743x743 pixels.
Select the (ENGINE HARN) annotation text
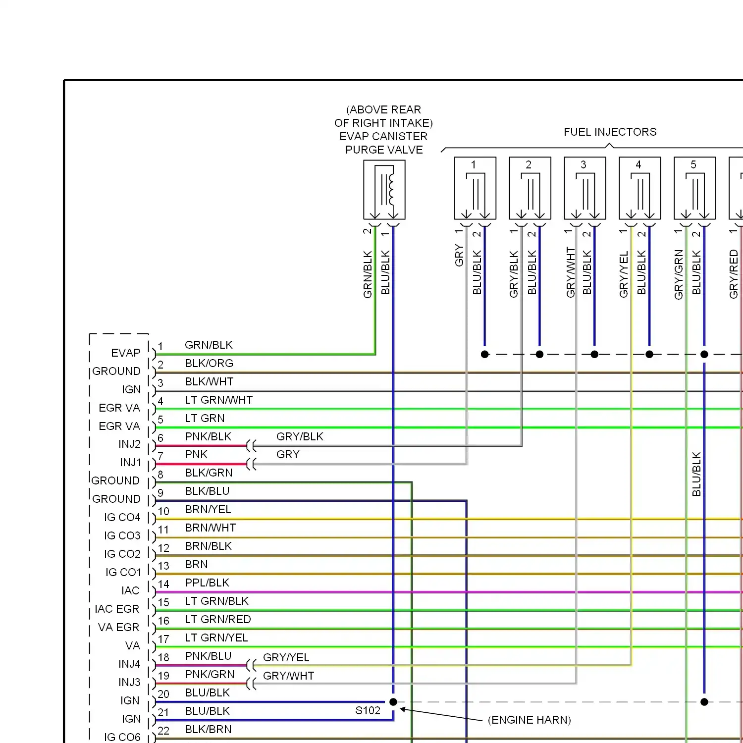coord(529,720)
